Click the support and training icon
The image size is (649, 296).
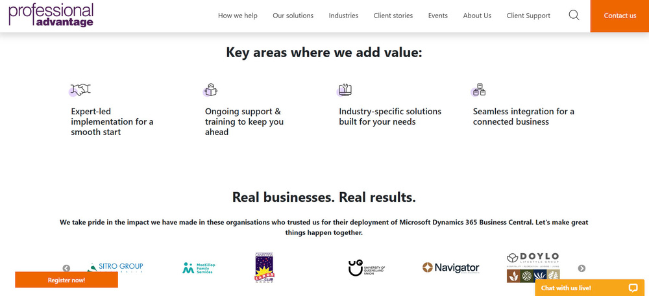pos(210,90)
